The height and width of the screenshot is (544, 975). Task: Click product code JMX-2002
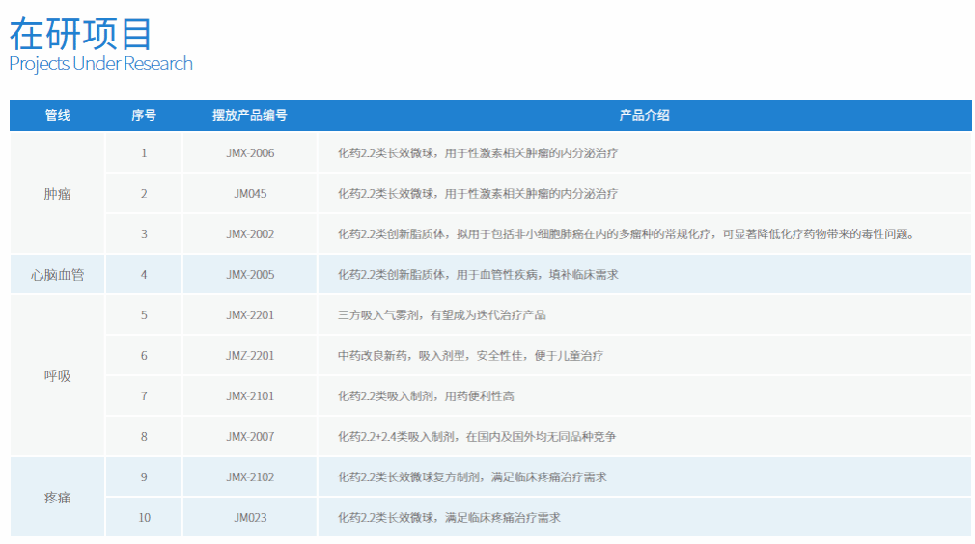point(250,234)
